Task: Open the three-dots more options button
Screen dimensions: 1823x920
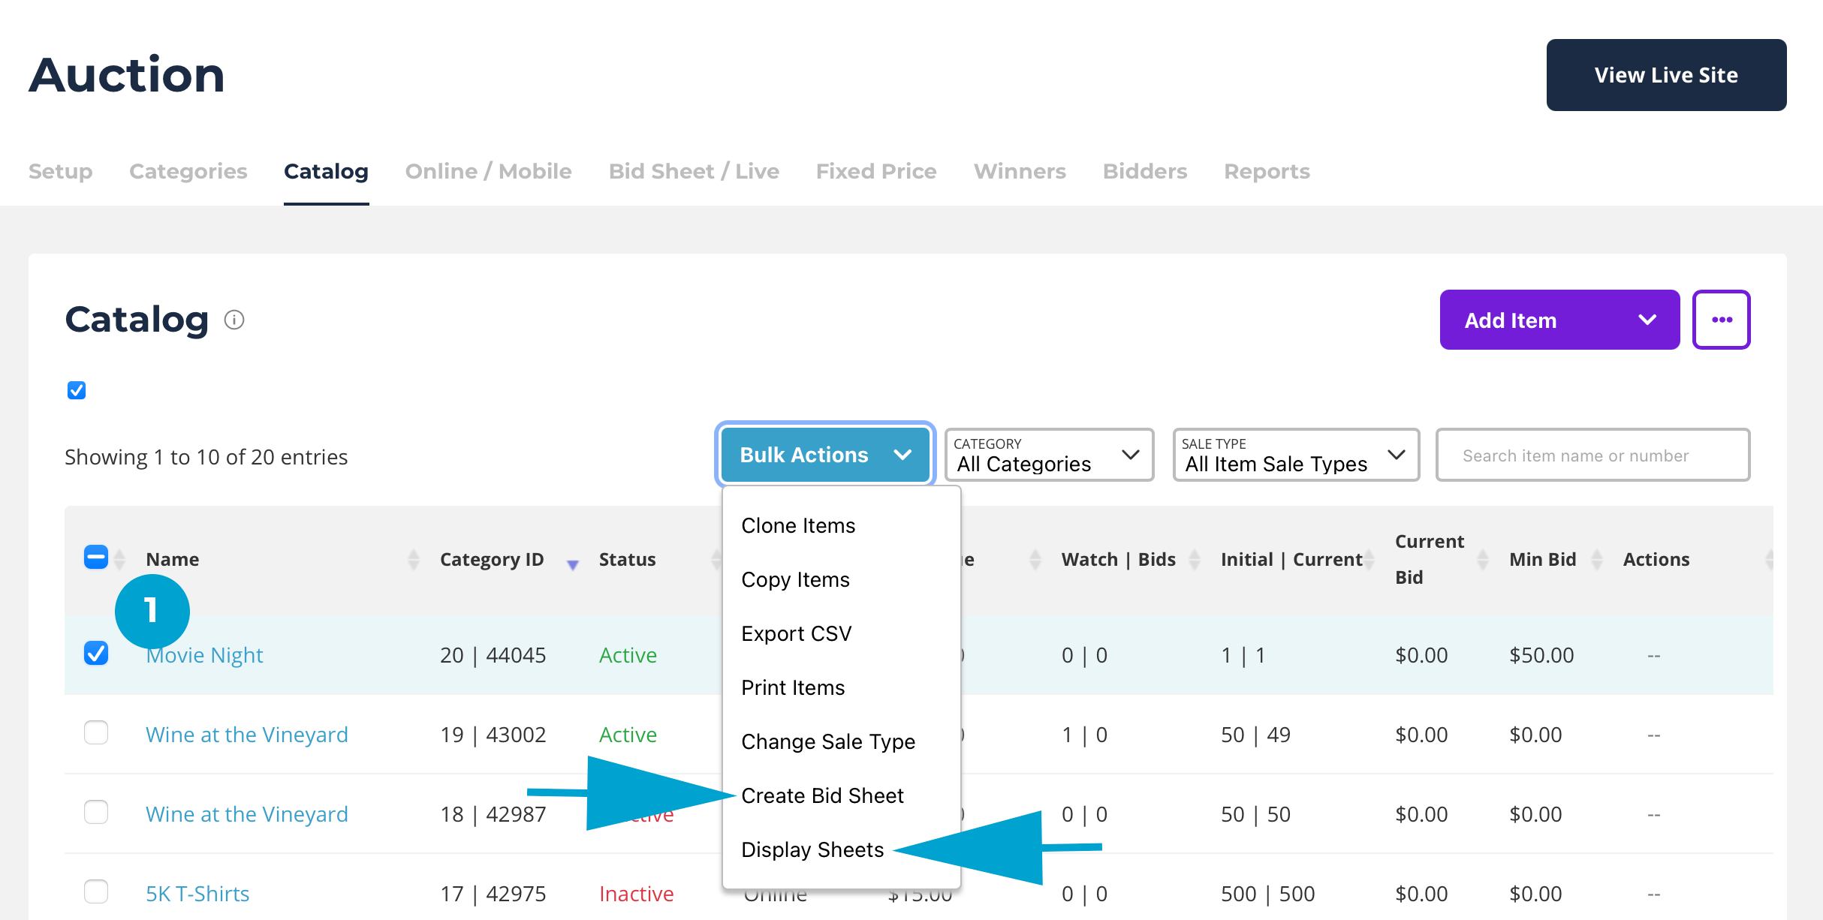Action: [x=1721, y=320]
